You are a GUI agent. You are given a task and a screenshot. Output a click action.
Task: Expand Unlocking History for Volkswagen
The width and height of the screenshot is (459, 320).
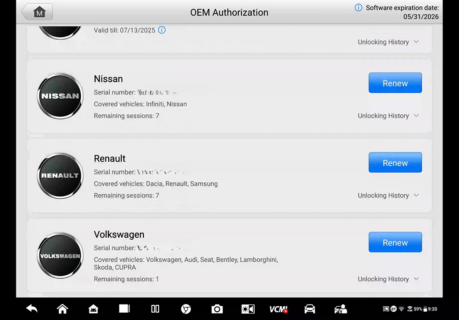(388, 279)
